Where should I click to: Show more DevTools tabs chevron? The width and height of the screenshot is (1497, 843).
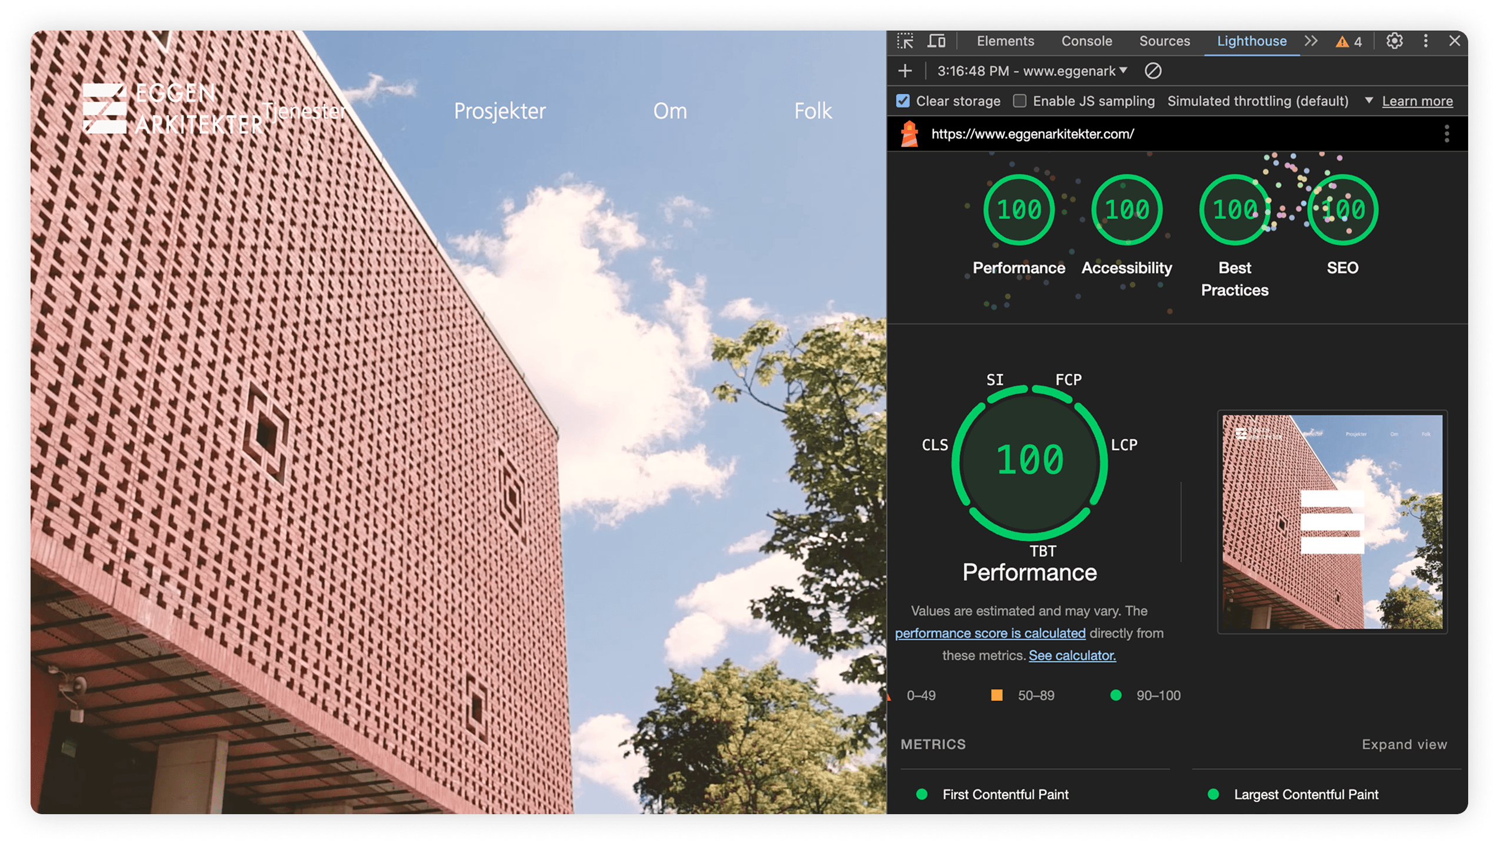[x=1311, y=41]
